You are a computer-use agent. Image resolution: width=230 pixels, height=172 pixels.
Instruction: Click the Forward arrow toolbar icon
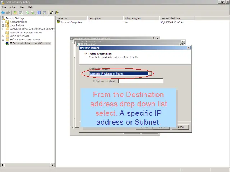8,13
